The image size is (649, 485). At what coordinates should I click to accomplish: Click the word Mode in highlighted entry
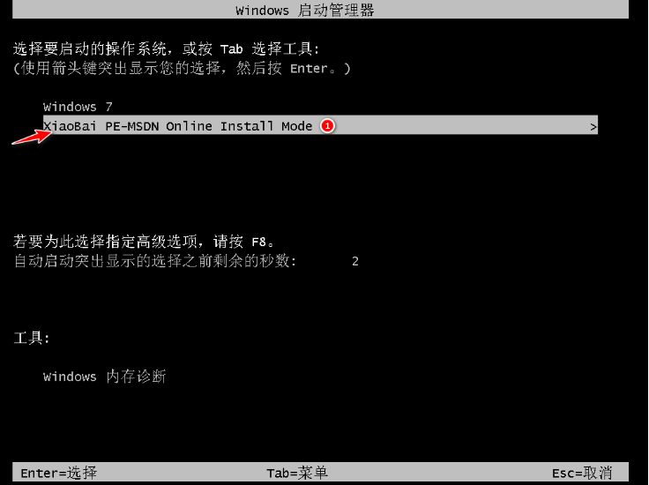297,125
